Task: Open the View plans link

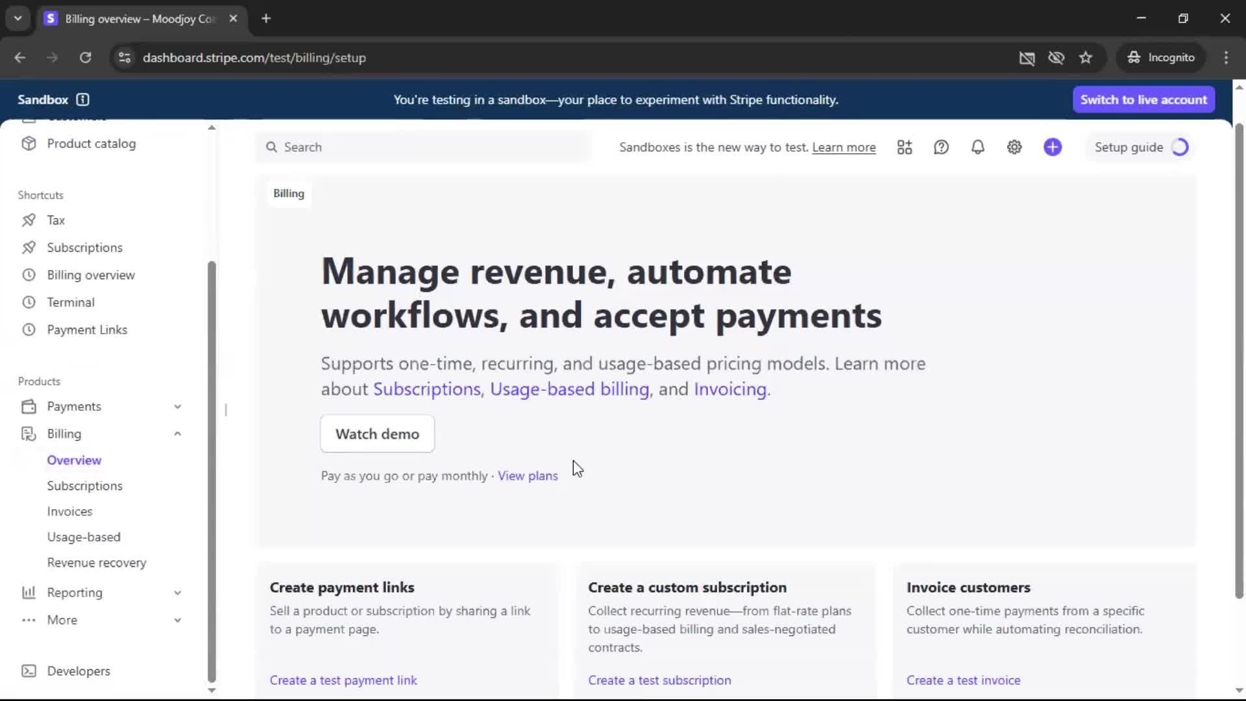Action: [x=528, y=476]
